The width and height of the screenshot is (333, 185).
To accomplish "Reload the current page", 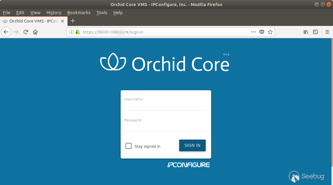I will pyautogui.click(x=26, y=32).
